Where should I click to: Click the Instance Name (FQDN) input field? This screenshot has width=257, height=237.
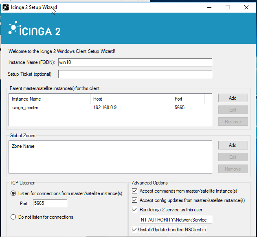tap(135, 62)
